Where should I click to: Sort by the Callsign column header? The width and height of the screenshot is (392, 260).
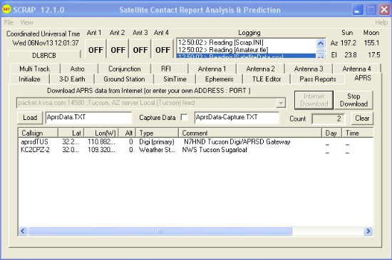tap(38, 133)
